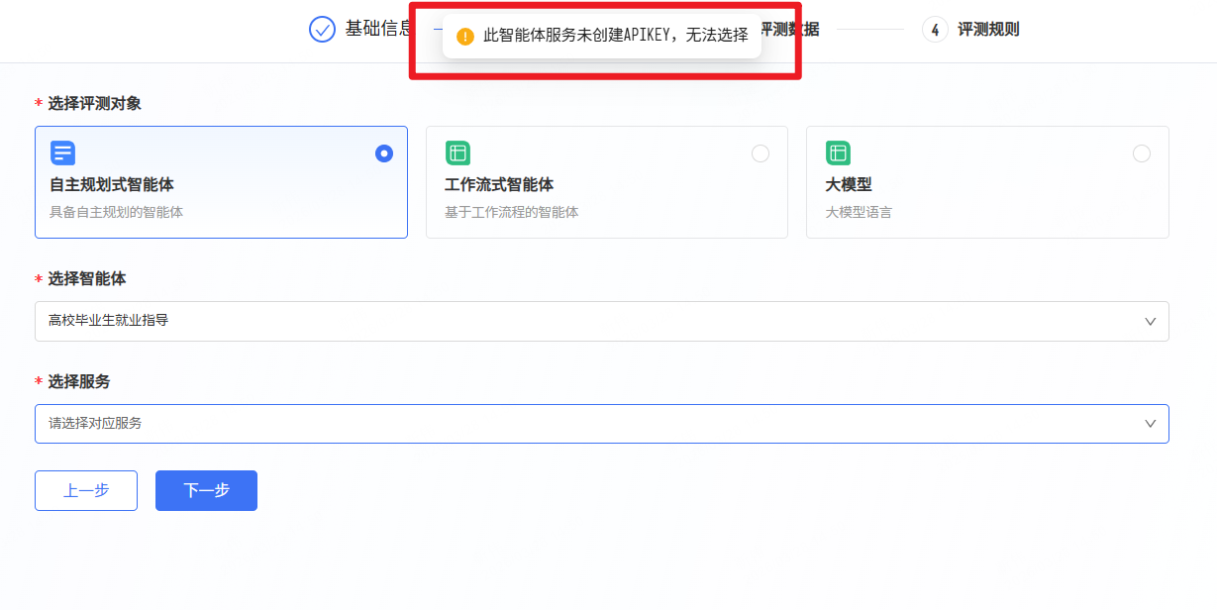
Task: Click the 选择评测对象 label
Action: coord(94,103)
